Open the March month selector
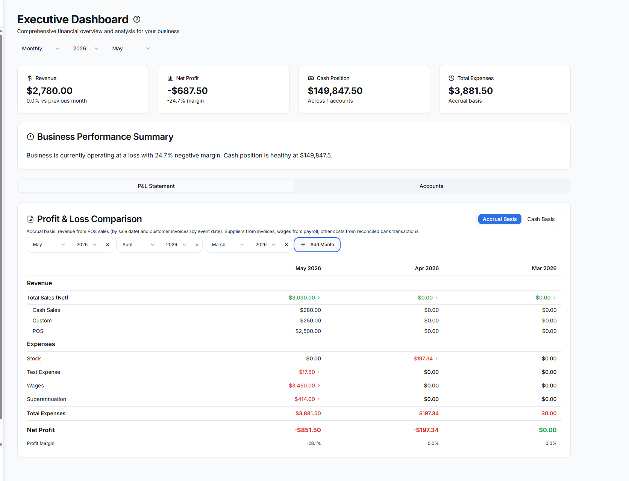This screenshot has height=481, width=629. (x=228, y=245)
